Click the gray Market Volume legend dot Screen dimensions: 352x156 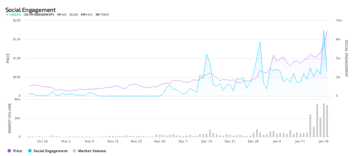tap(74, 151)
